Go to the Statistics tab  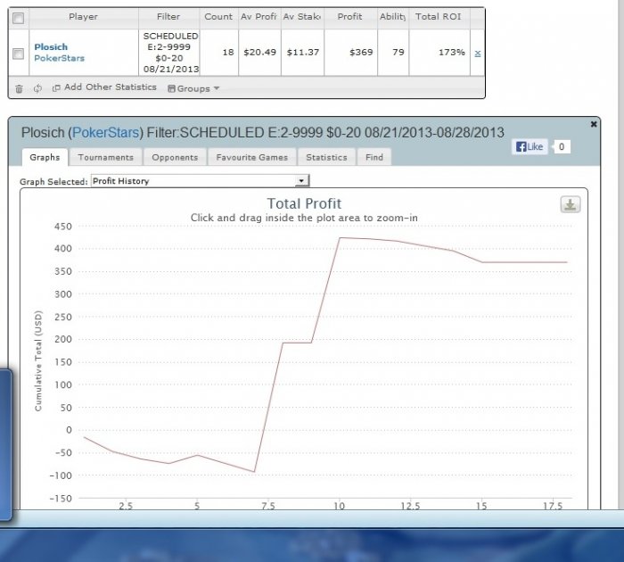(x=326, y=157)
